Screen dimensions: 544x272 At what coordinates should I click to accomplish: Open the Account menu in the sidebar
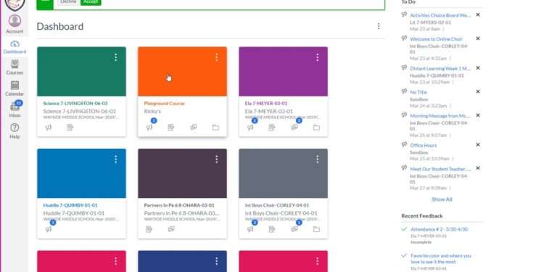click(15, 24)
